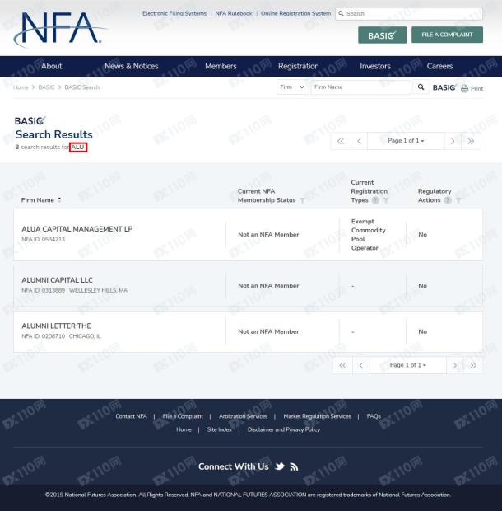Open NFA Rulebook link
Image resolution: width=502 pixels, height=511 pixels.
[234, 13]
